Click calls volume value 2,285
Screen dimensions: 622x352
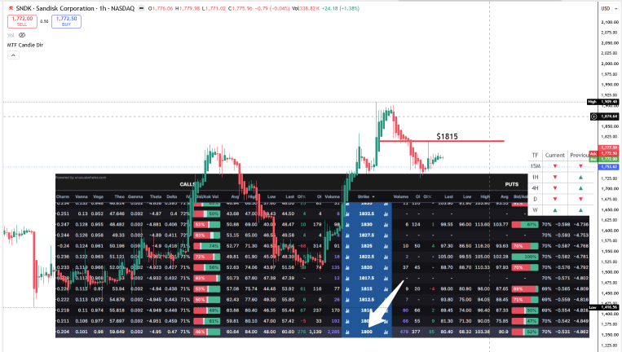[x=333, y=332]
